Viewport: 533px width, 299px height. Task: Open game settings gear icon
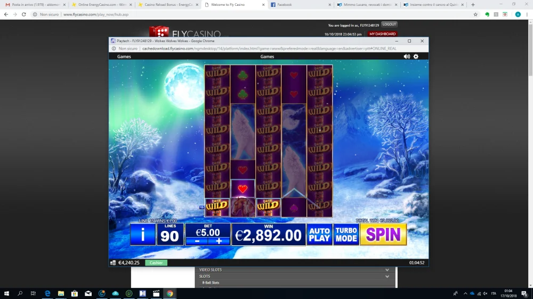pyautogui.click(x=416, y=57)
